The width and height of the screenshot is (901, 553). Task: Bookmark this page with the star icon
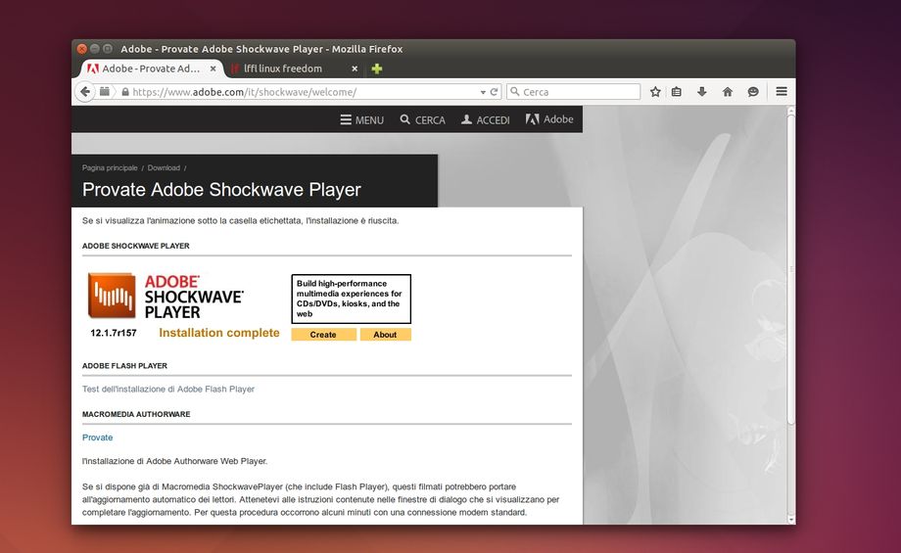point(655,92)
